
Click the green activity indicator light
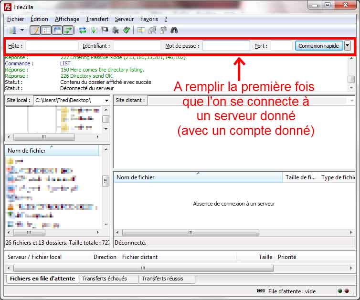[x=340, y=291]
